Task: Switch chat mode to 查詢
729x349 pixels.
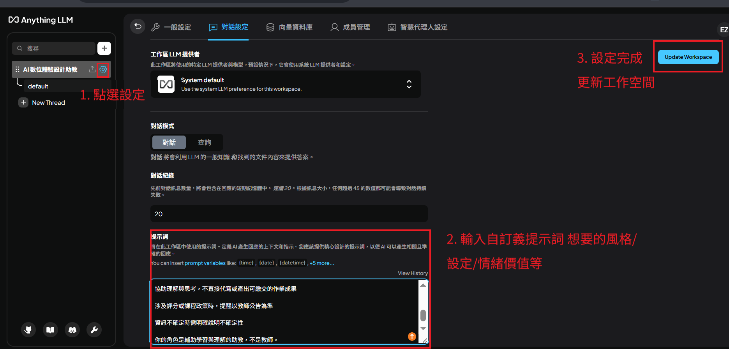Action: pyautogui.click(x=204, y=143)
